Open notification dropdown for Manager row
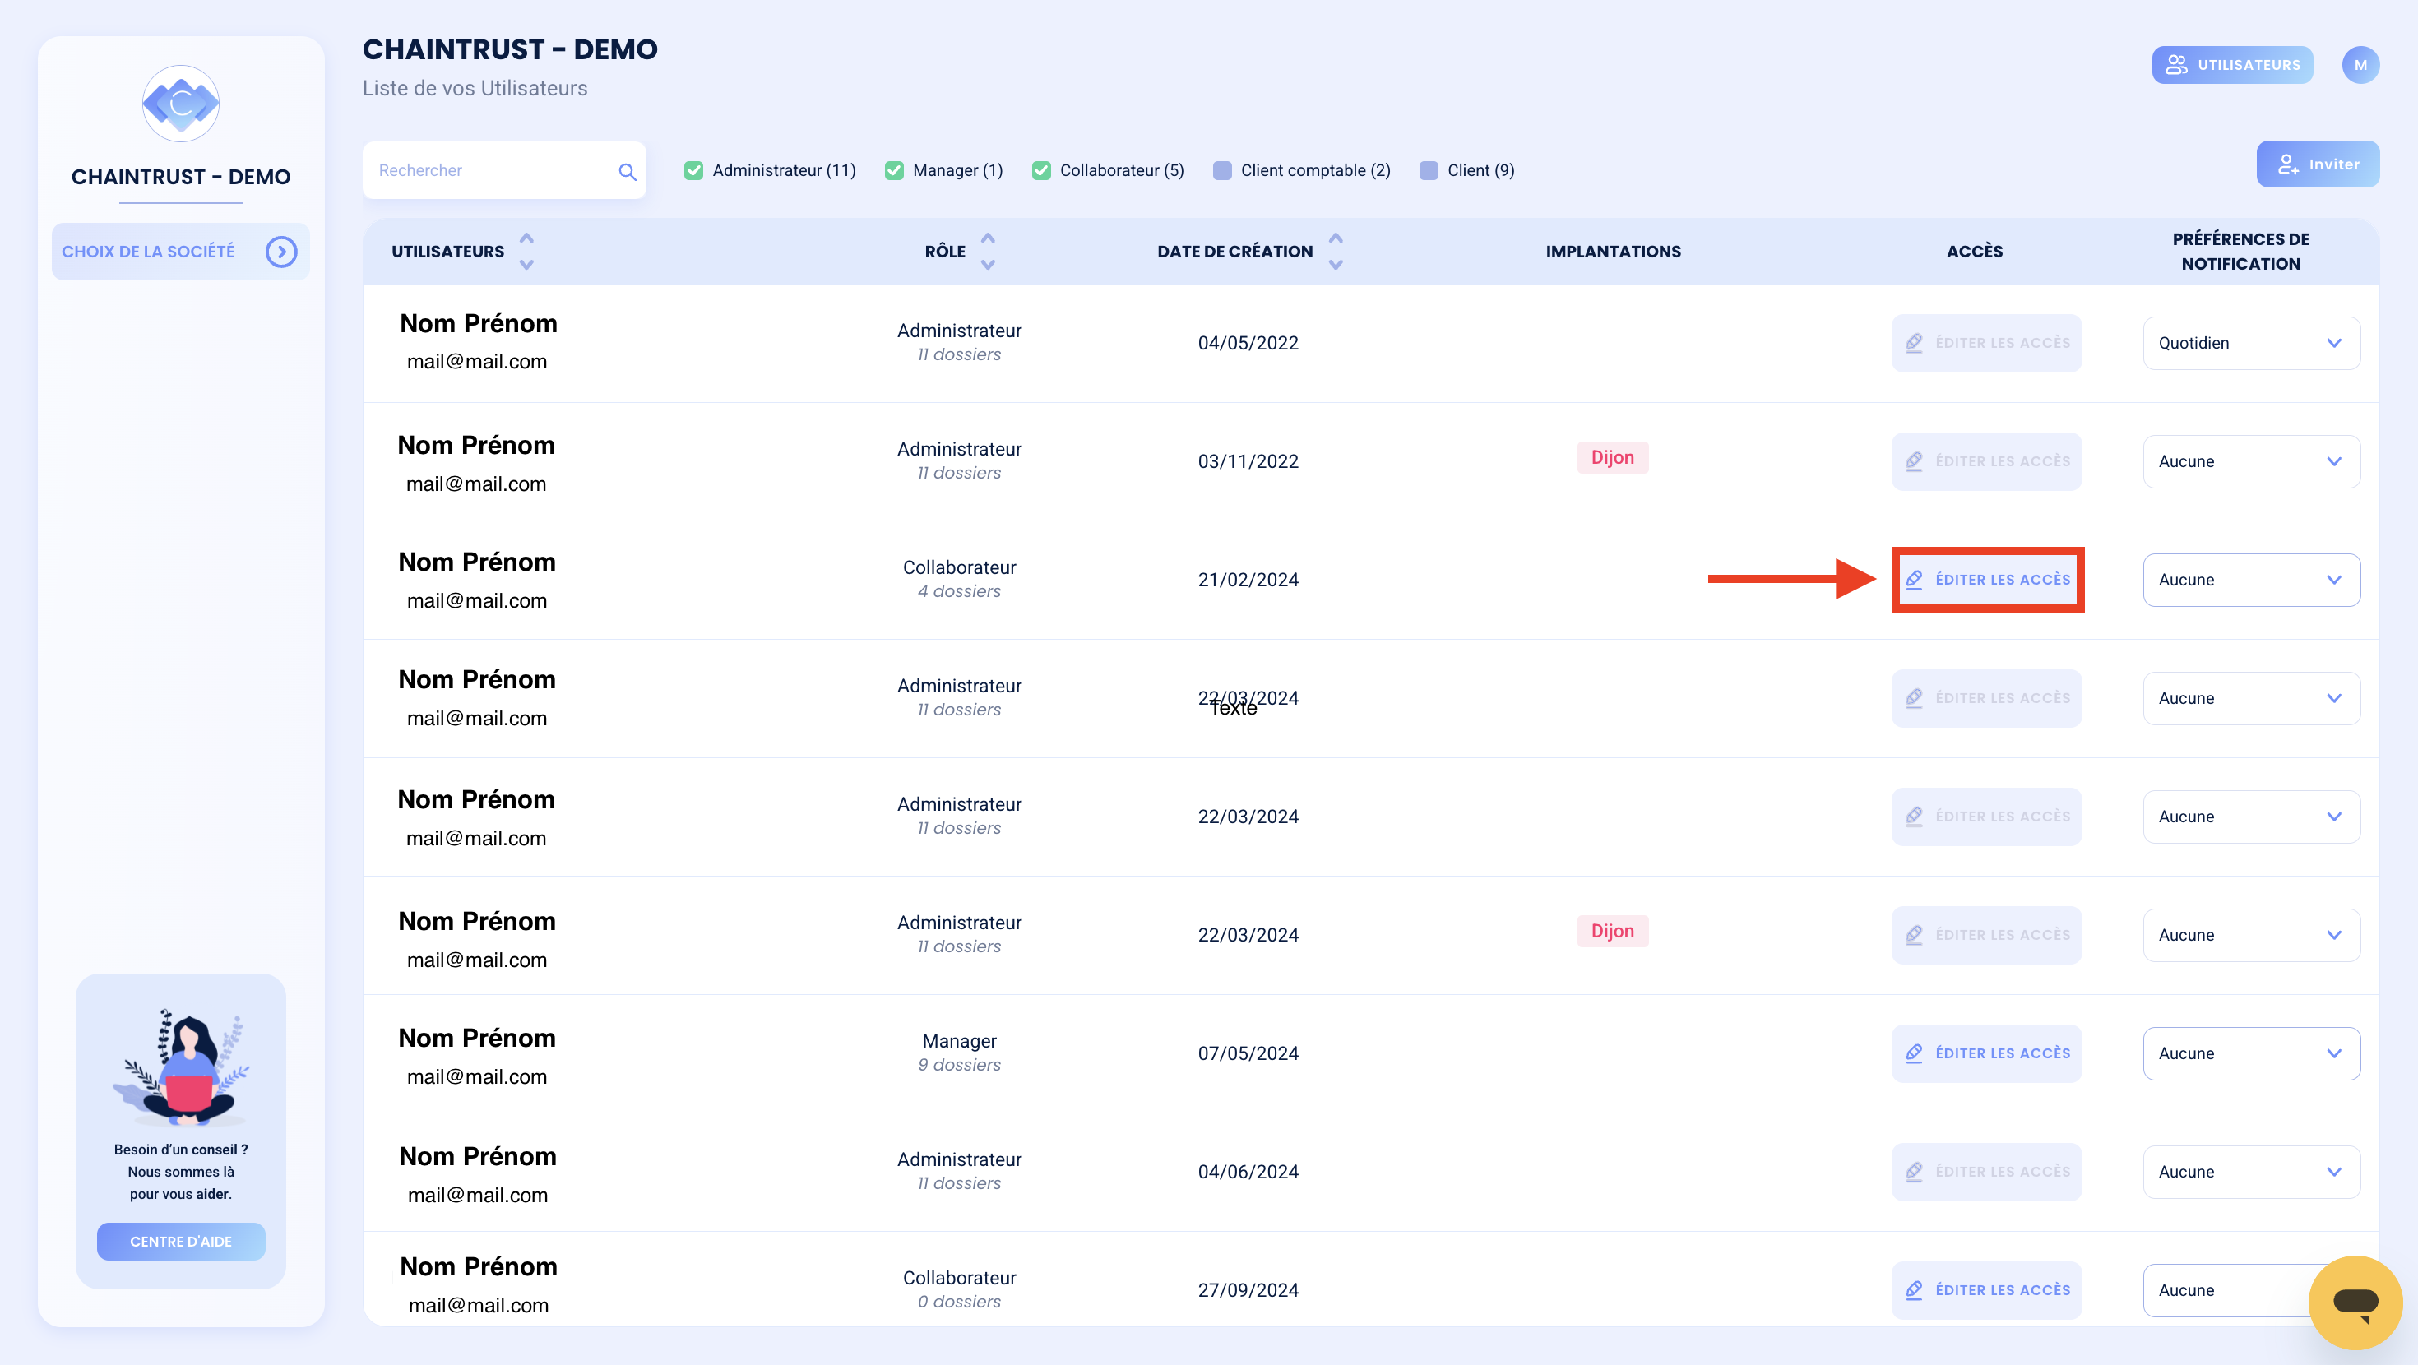Viewport: 2418px width, 1365px height. point(2251,1053)
